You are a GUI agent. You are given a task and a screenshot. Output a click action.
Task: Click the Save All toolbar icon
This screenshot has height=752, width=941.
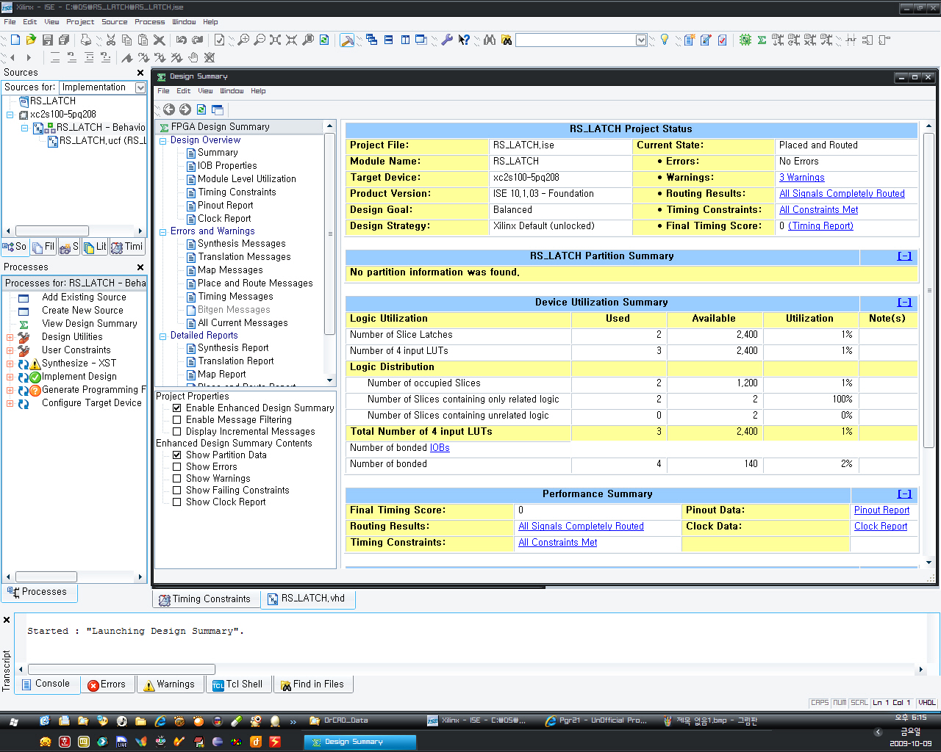(x=64, y=40)
